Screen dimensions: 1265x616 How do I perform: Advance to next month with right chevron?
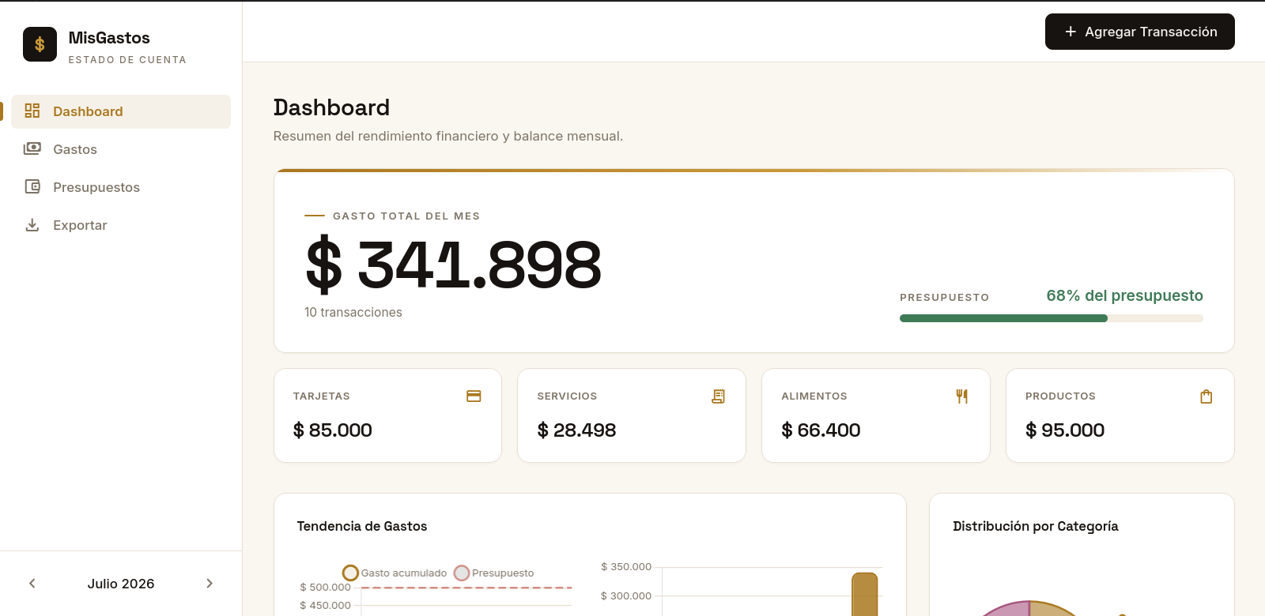click(210, 584)
